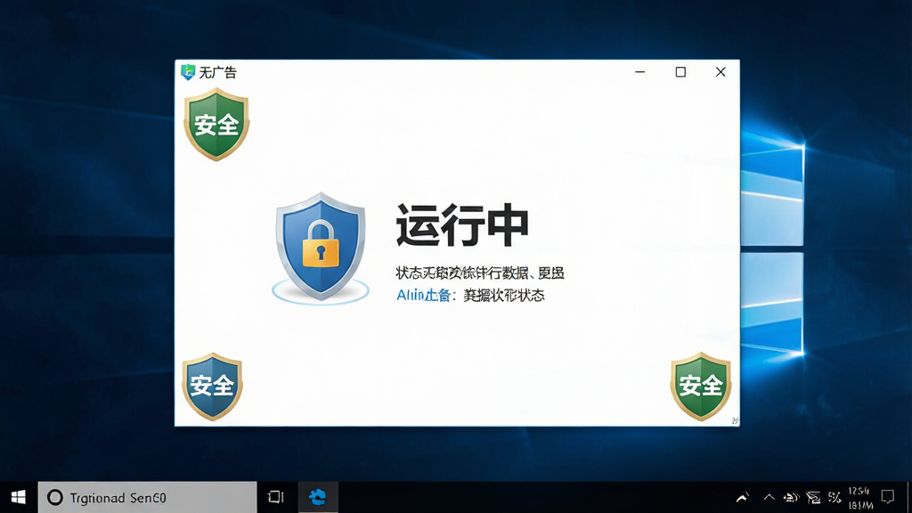Click the taskbar clock
This screenshot has height=513, width=912.
[860, 498]
